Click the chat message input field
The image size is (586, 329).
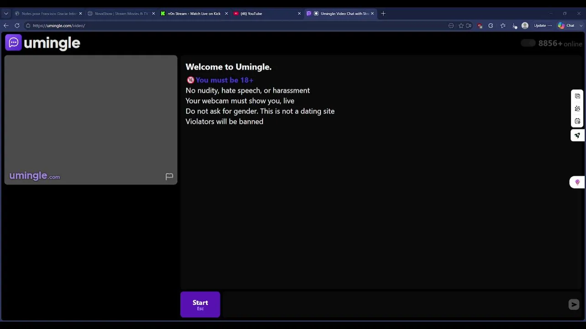coord(395,304)
